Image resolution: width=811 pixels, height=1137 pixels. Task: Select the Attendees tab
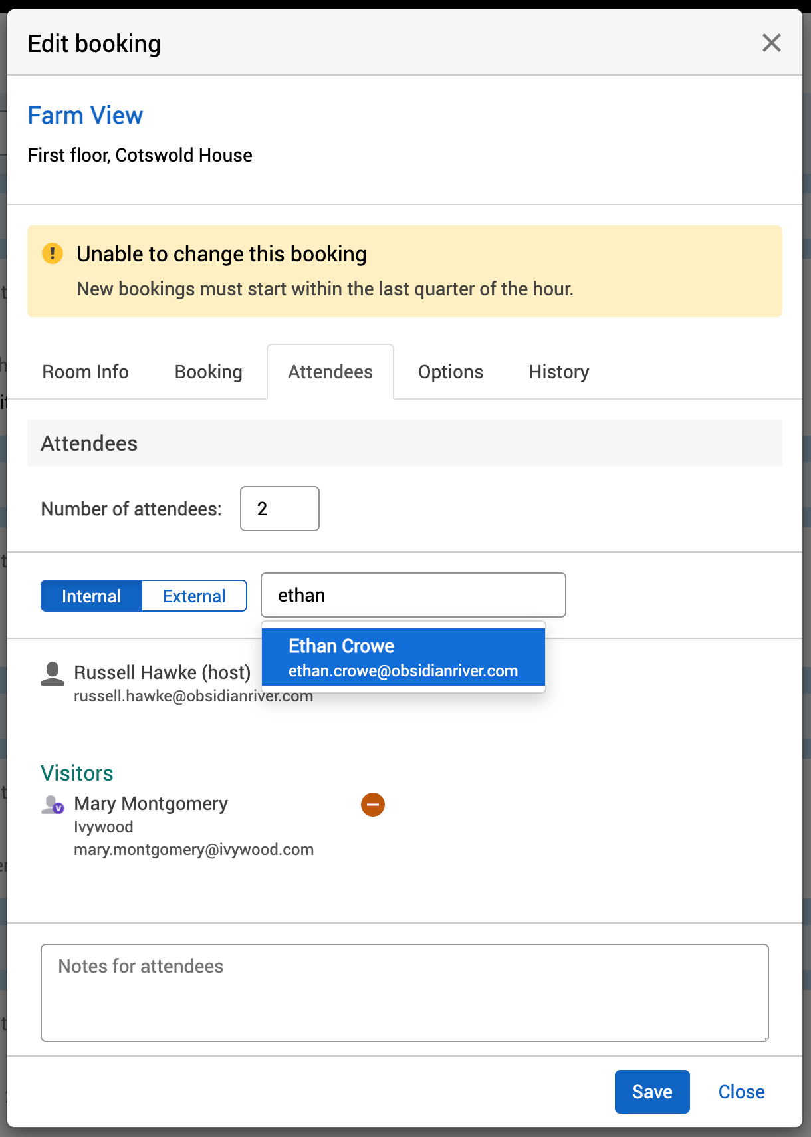(330, 372)
